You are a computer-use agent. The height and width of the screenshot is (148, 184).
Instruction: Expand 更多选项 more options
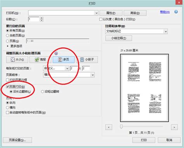[x=14, y=46]
